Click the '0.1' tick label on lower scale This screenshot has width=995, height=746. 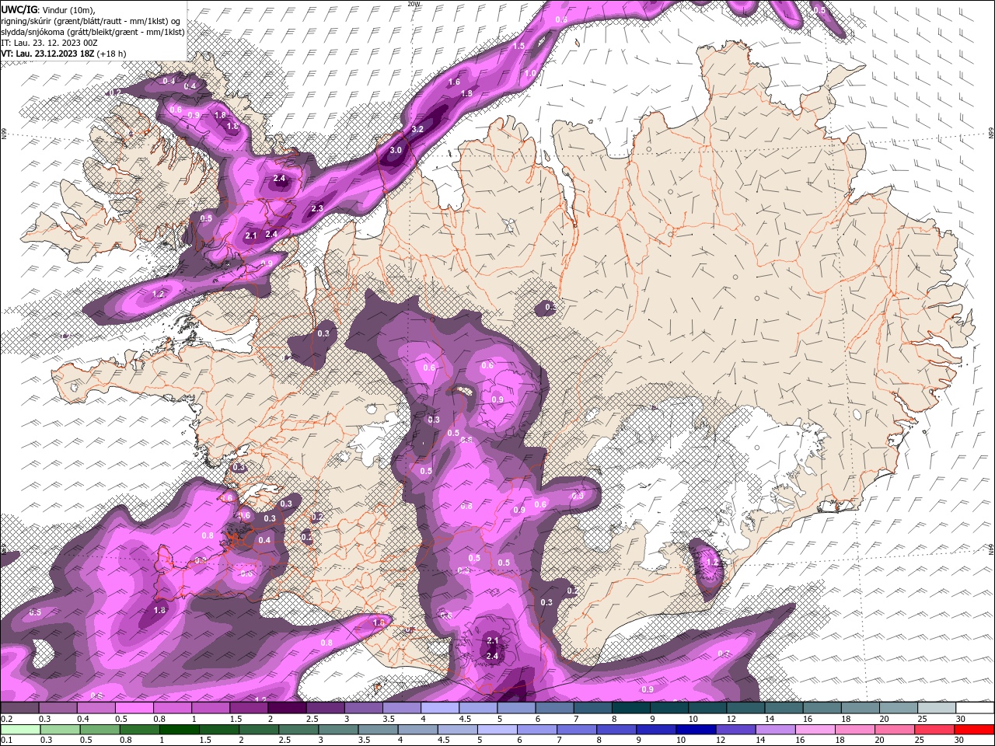(5, 740)
